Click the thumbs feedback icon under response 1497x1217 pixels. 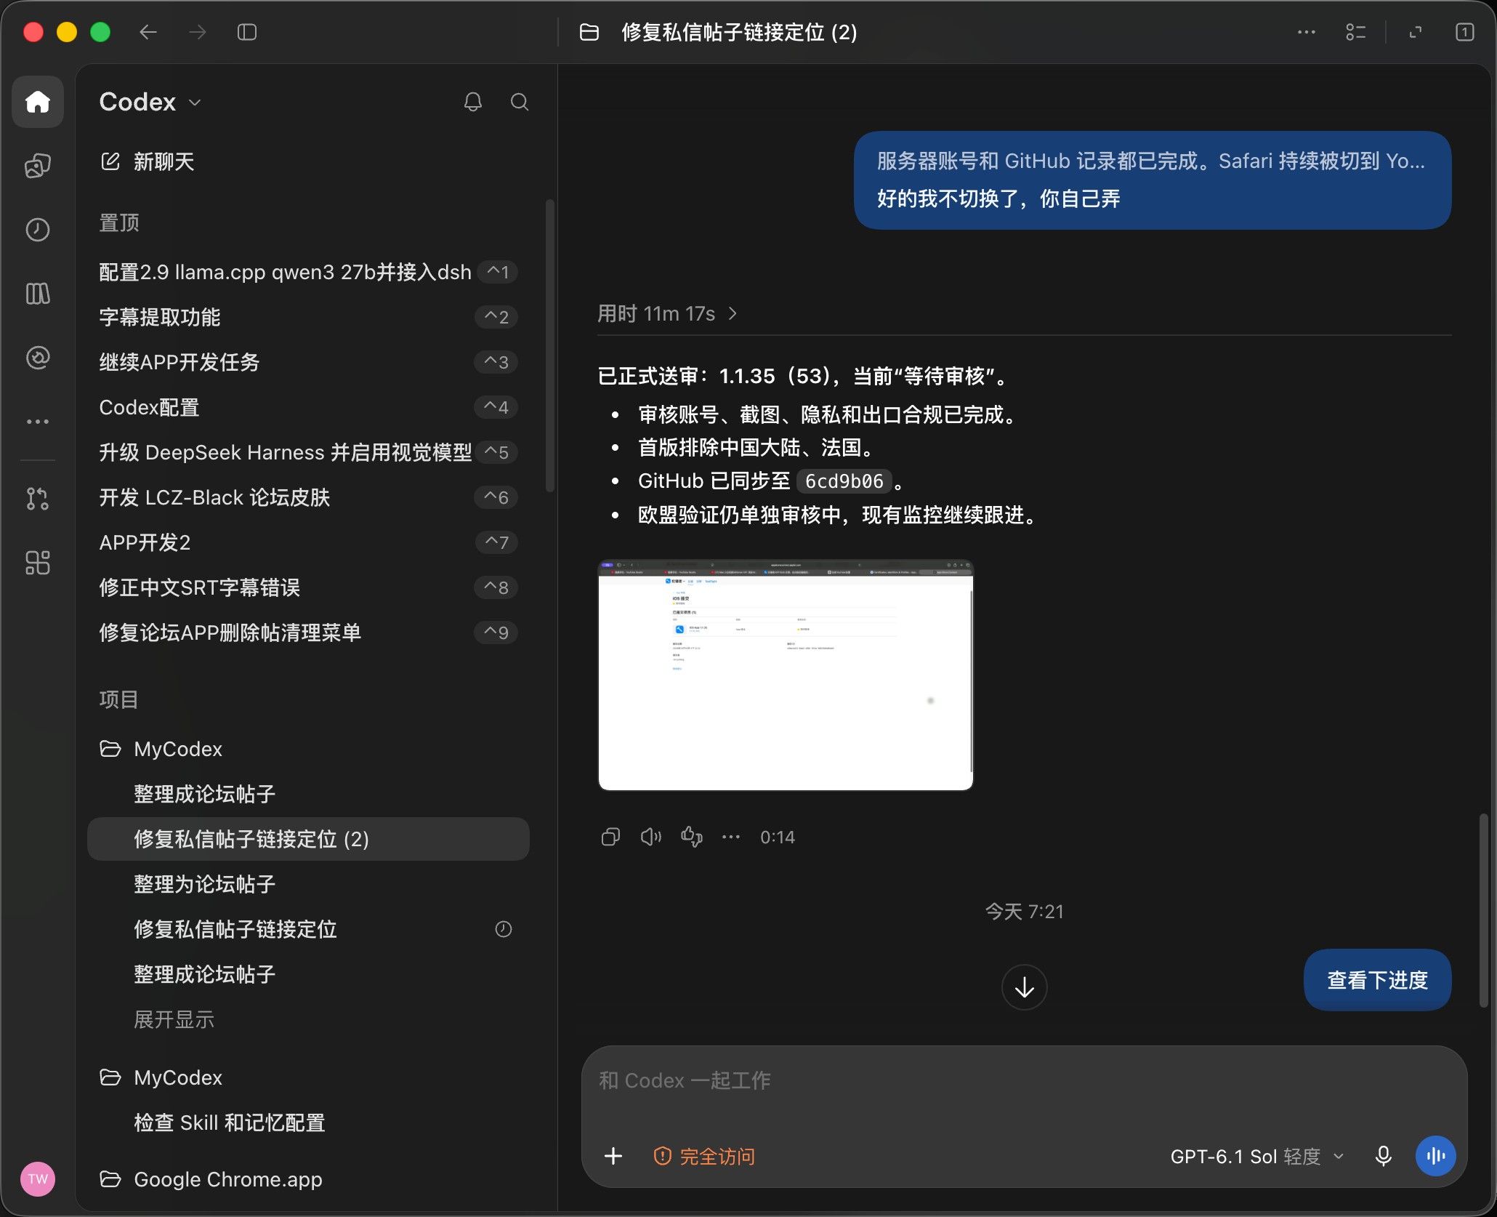coord(692,838)
